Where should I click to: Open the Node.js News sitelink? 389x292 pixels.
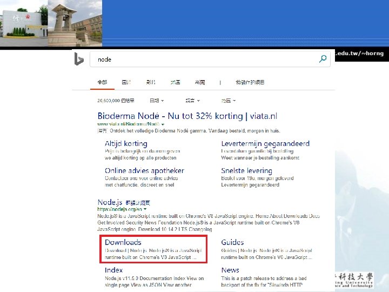230,270
